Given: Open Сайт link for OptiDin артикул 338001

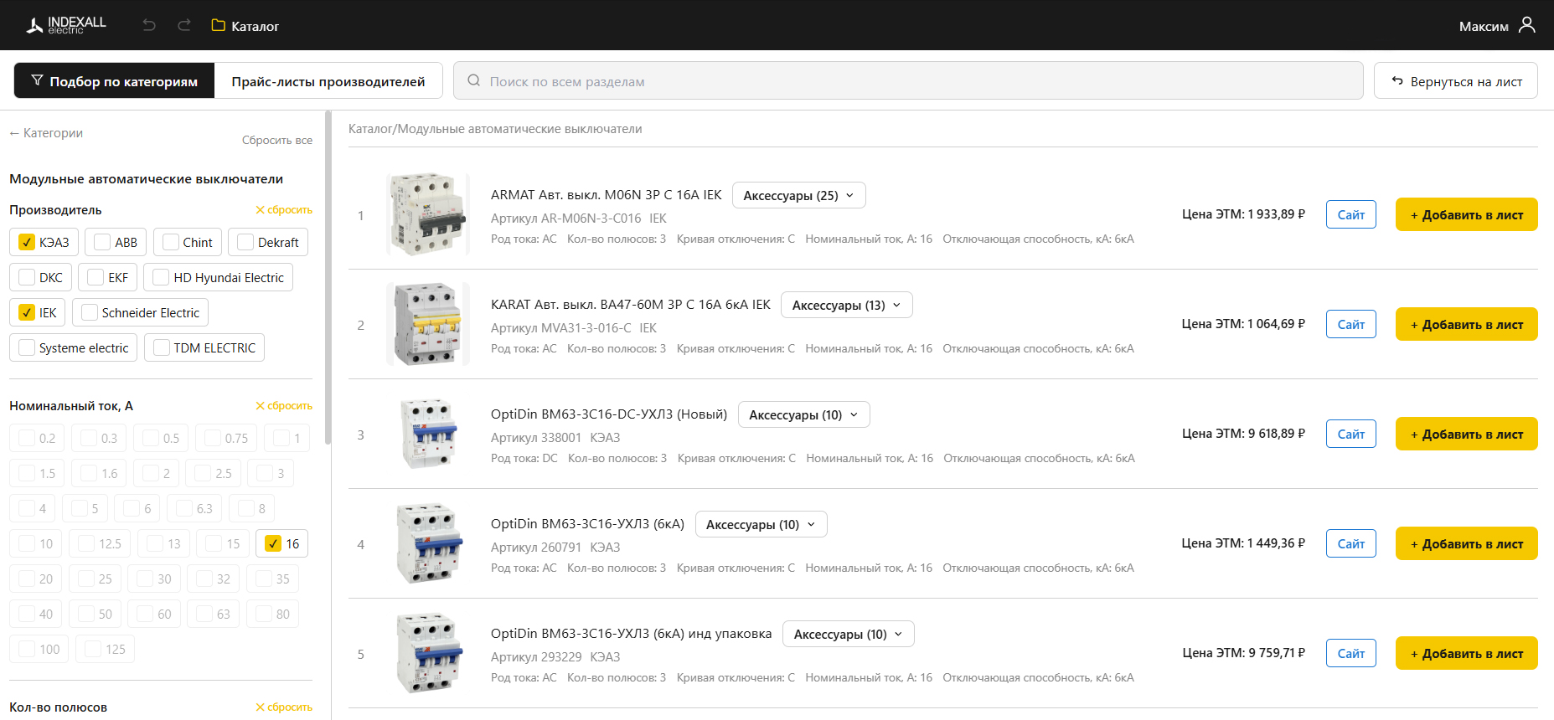Looking at the screenshot, I should click(x=1351, y=434).
